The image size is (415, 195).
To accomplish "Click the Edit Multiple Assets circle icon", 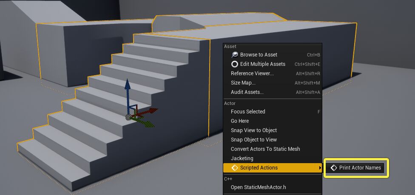I will coord(234,64).
